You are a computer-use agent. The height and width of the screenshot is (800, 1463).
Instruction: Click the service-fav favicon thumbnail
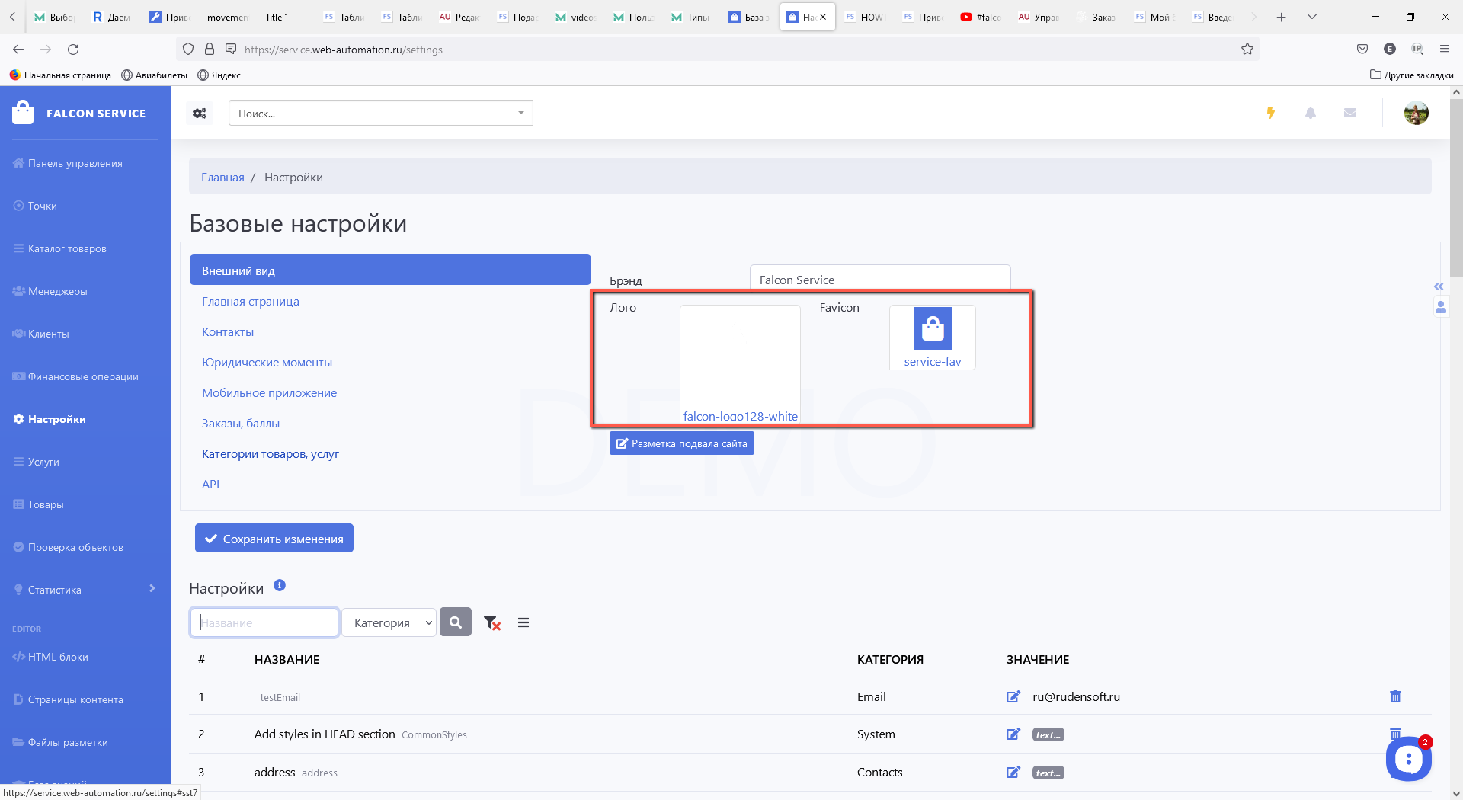pyautogui.click(x=933, y=338)
